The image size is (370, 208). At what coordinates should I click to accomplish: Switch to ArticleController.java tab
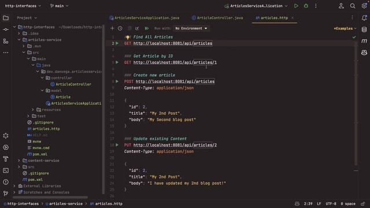pos(217,18)
